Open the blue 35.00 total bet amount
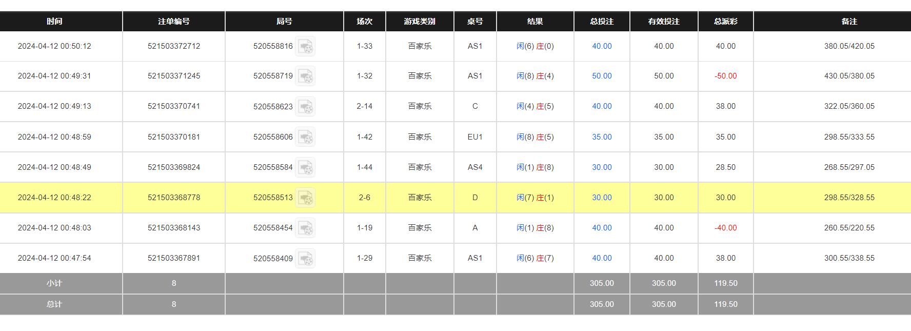Screen dimensions: 911x331 point(602,137)
